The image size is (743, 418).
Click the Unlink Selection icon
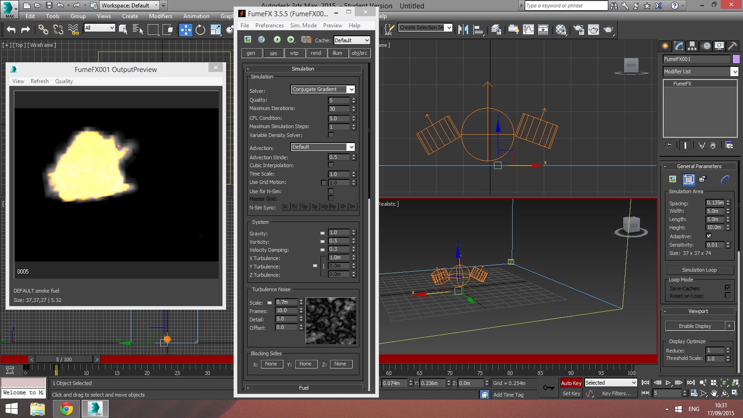click(58, 30)
